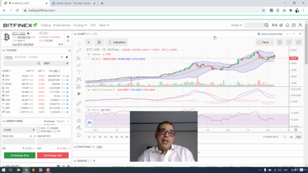Click the Exchange Buy button
This screenshot has height=173, width=308.
click(20, 155)
